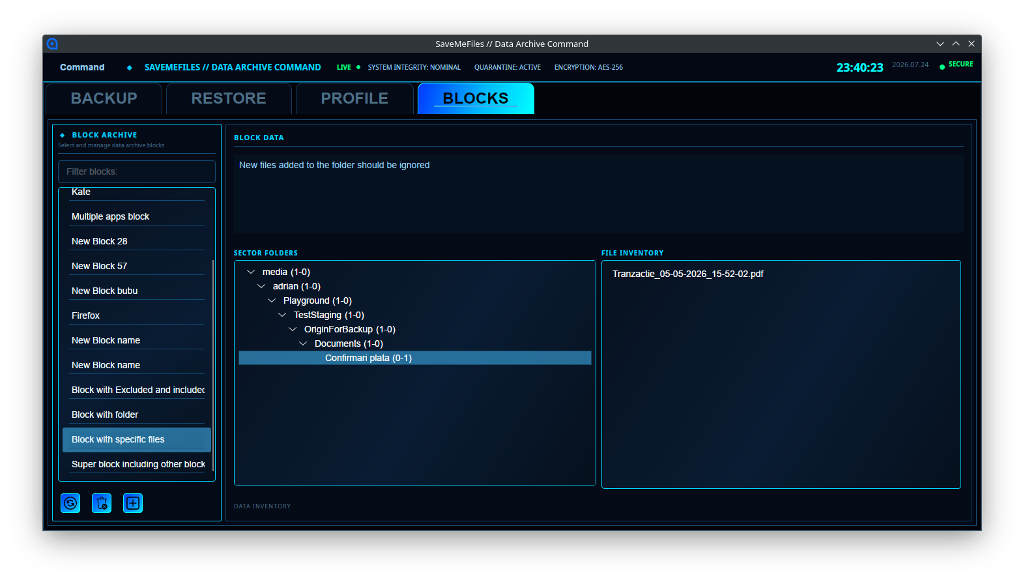
Task: Select adrian (1-0) folder label
Action: (296, 286)
